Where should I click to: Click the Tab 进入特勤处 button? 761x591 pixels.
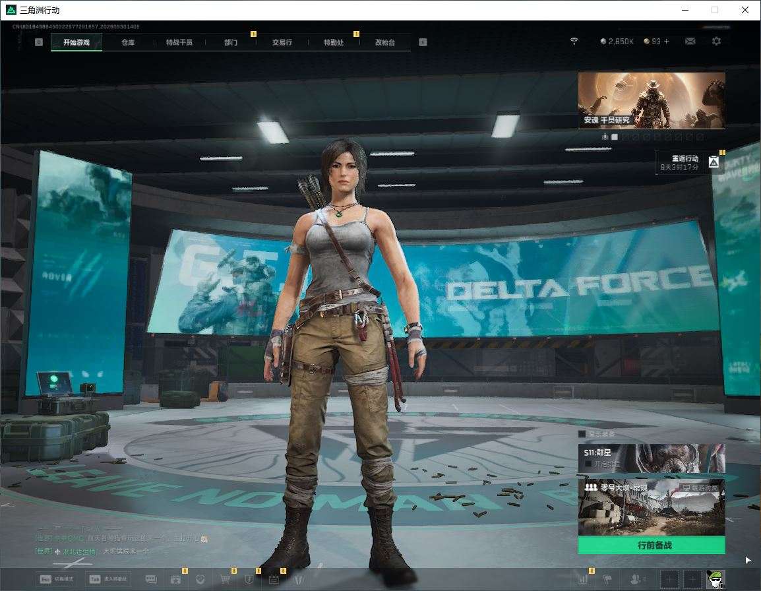[x=109, y=579]
